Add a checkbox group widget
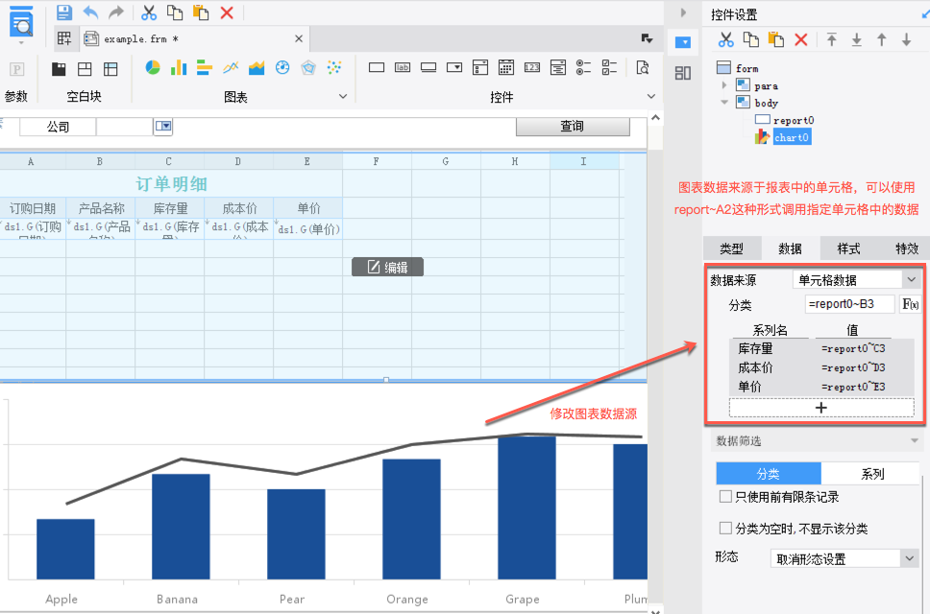The width and height of the screenshot is (930, 614). (609, 67)
